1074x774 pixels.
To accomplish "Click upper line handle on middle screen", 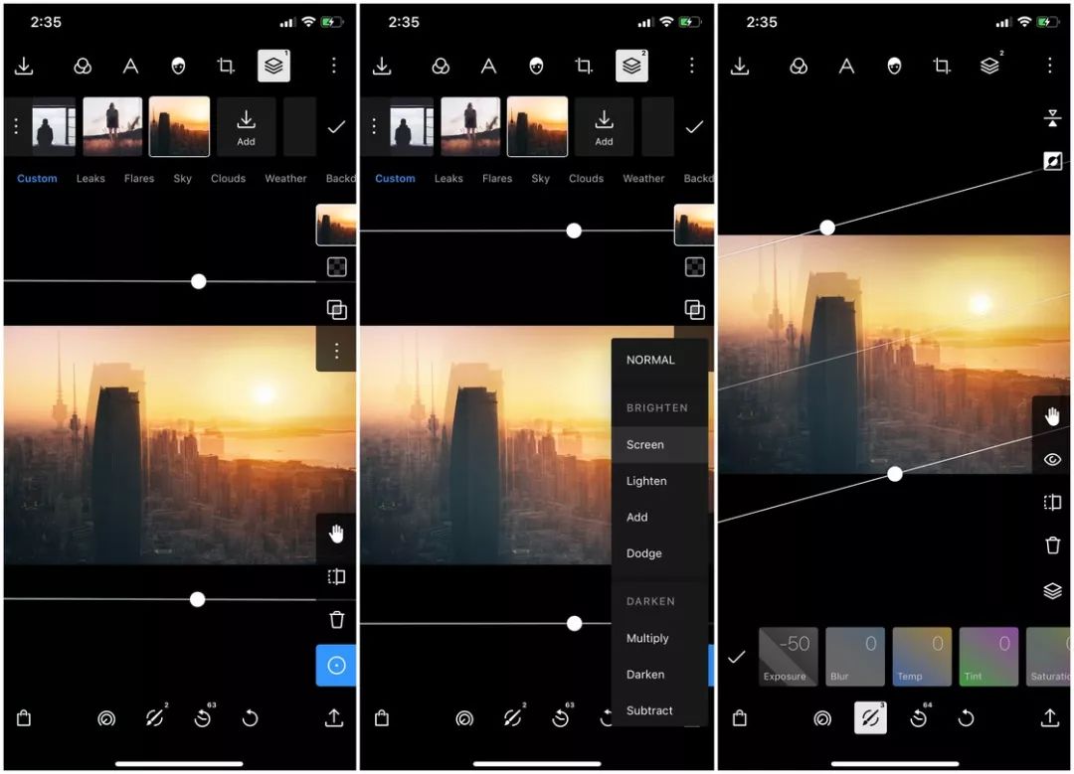I will pyautogui.click(x=574, y=231).
